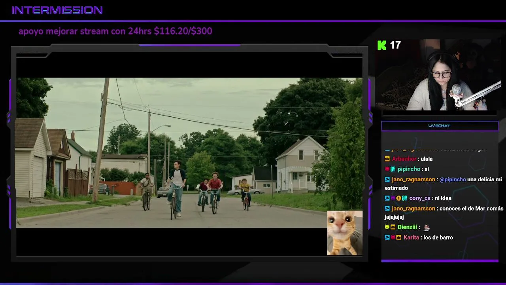Click the viewer count '17'
The height and width of the screenshot is (285, 506).
tap(395, 45)
